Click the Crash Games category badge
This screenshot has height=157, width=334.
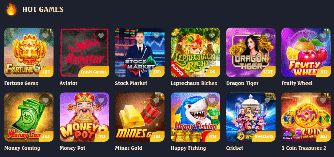(x=94, y=72)
